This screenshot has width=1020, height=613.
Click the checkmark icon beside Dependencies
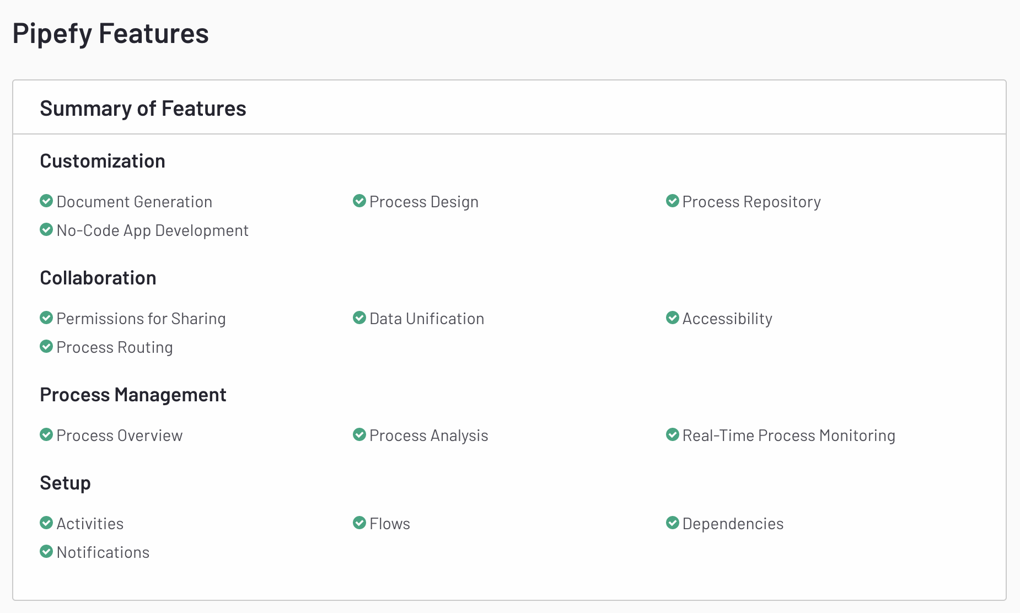673,523
